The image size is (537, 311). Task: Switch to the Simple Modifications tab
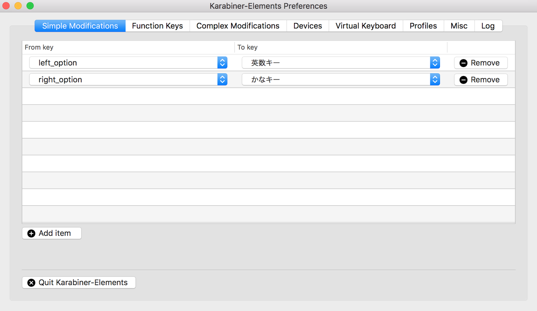80,26
